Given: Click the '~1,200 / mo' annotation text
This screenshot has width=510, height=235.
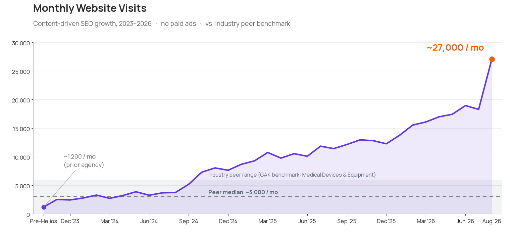Looking at the screenshot, I should click(x=80, y=157).
